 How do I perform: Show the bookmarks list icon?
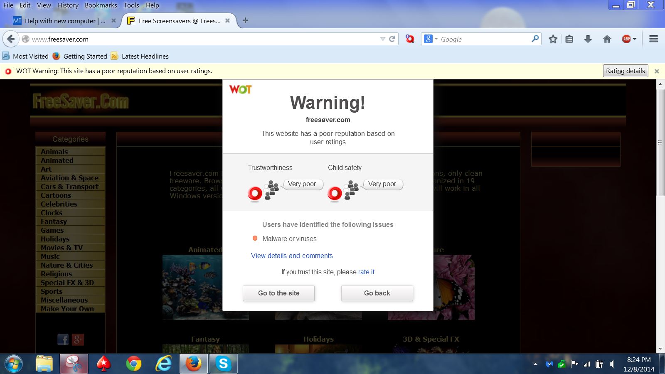569,39
